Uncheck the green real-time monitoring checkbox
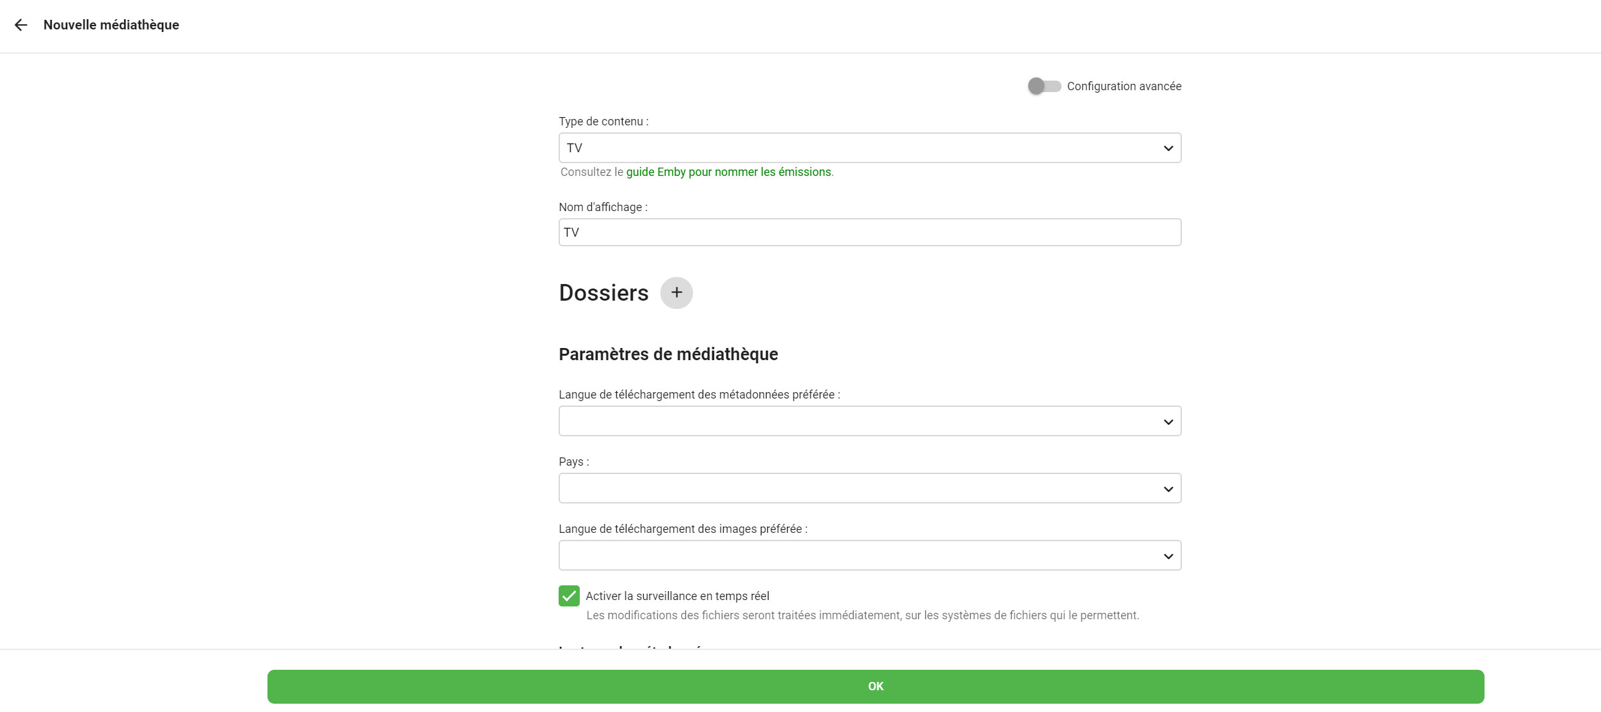 (569, 596)
